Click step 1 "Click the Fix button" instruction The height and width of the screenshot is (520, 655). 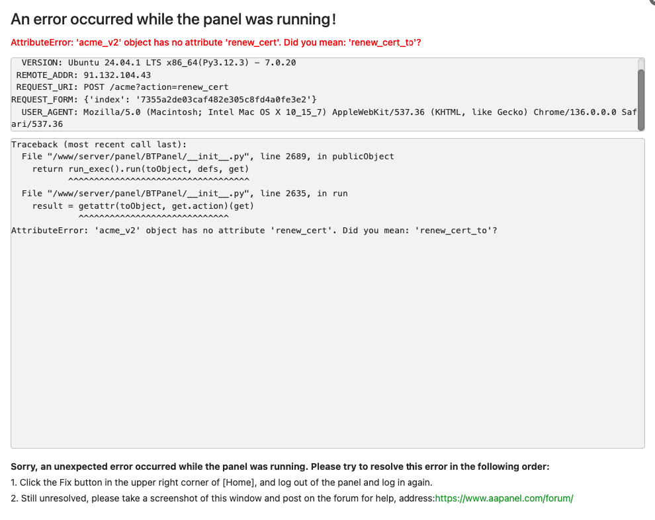pyautogui.click(x=222, y=482)
